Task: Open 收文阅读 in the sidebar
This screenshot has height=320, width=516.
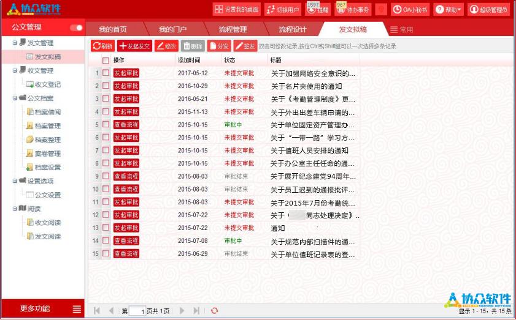Action: pyautogui.click(x=48, y=223)
